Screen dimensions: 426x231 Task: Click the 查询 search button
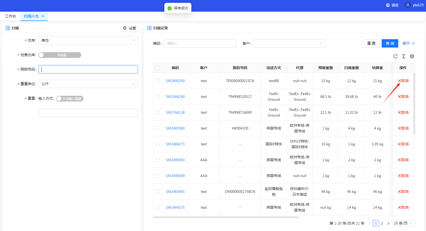click(x=390, y=43)
